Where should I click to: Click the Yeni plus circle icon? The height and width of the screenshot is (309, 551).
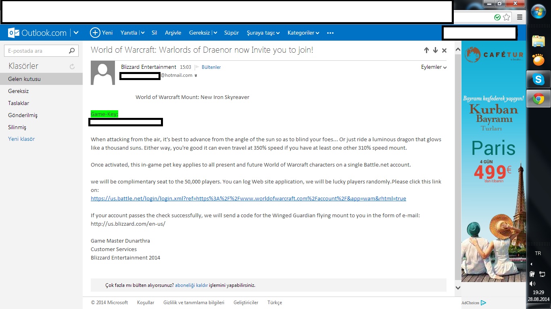coord(95,33)
